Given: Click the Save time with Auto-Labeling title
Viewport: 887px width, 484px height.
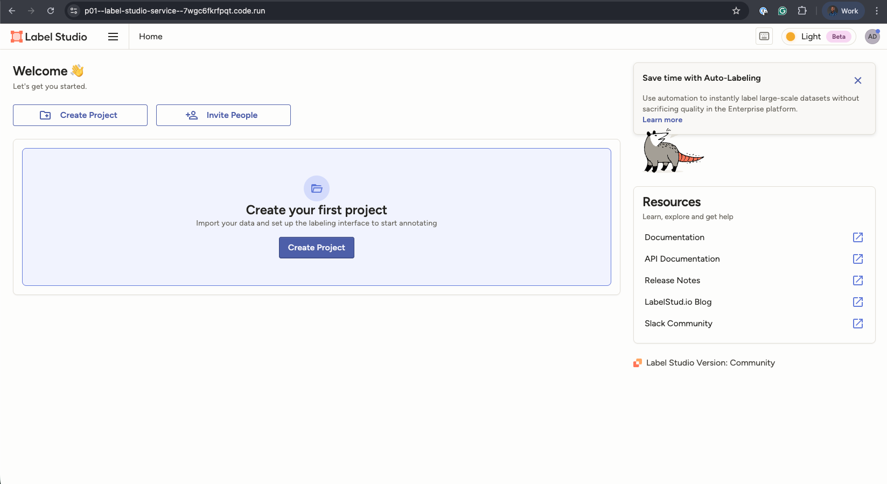Looking at the screenshot, I should pyautogui.click(x=702, y=78).
